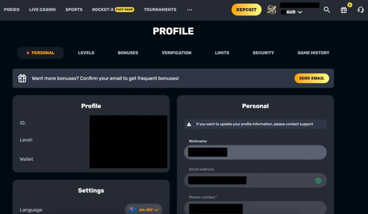Click the Australian flag icon beside en-AU
This screenshot has height=214, width=368.
click(133, 210)
